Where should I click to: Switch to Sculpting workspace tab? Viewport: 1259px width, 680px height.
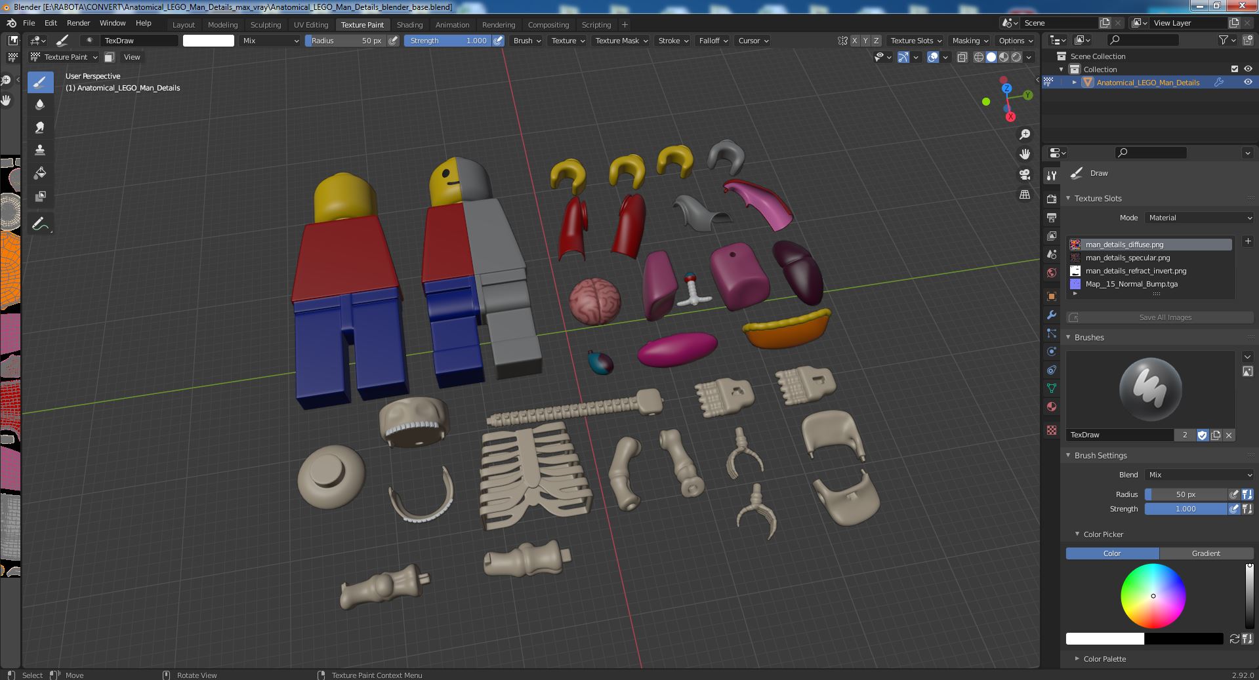click(266, 25)
